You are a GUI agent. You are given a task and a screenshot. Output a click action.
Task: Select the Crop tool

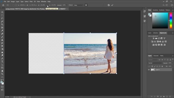pyautogui.click(x=2, y=24)
